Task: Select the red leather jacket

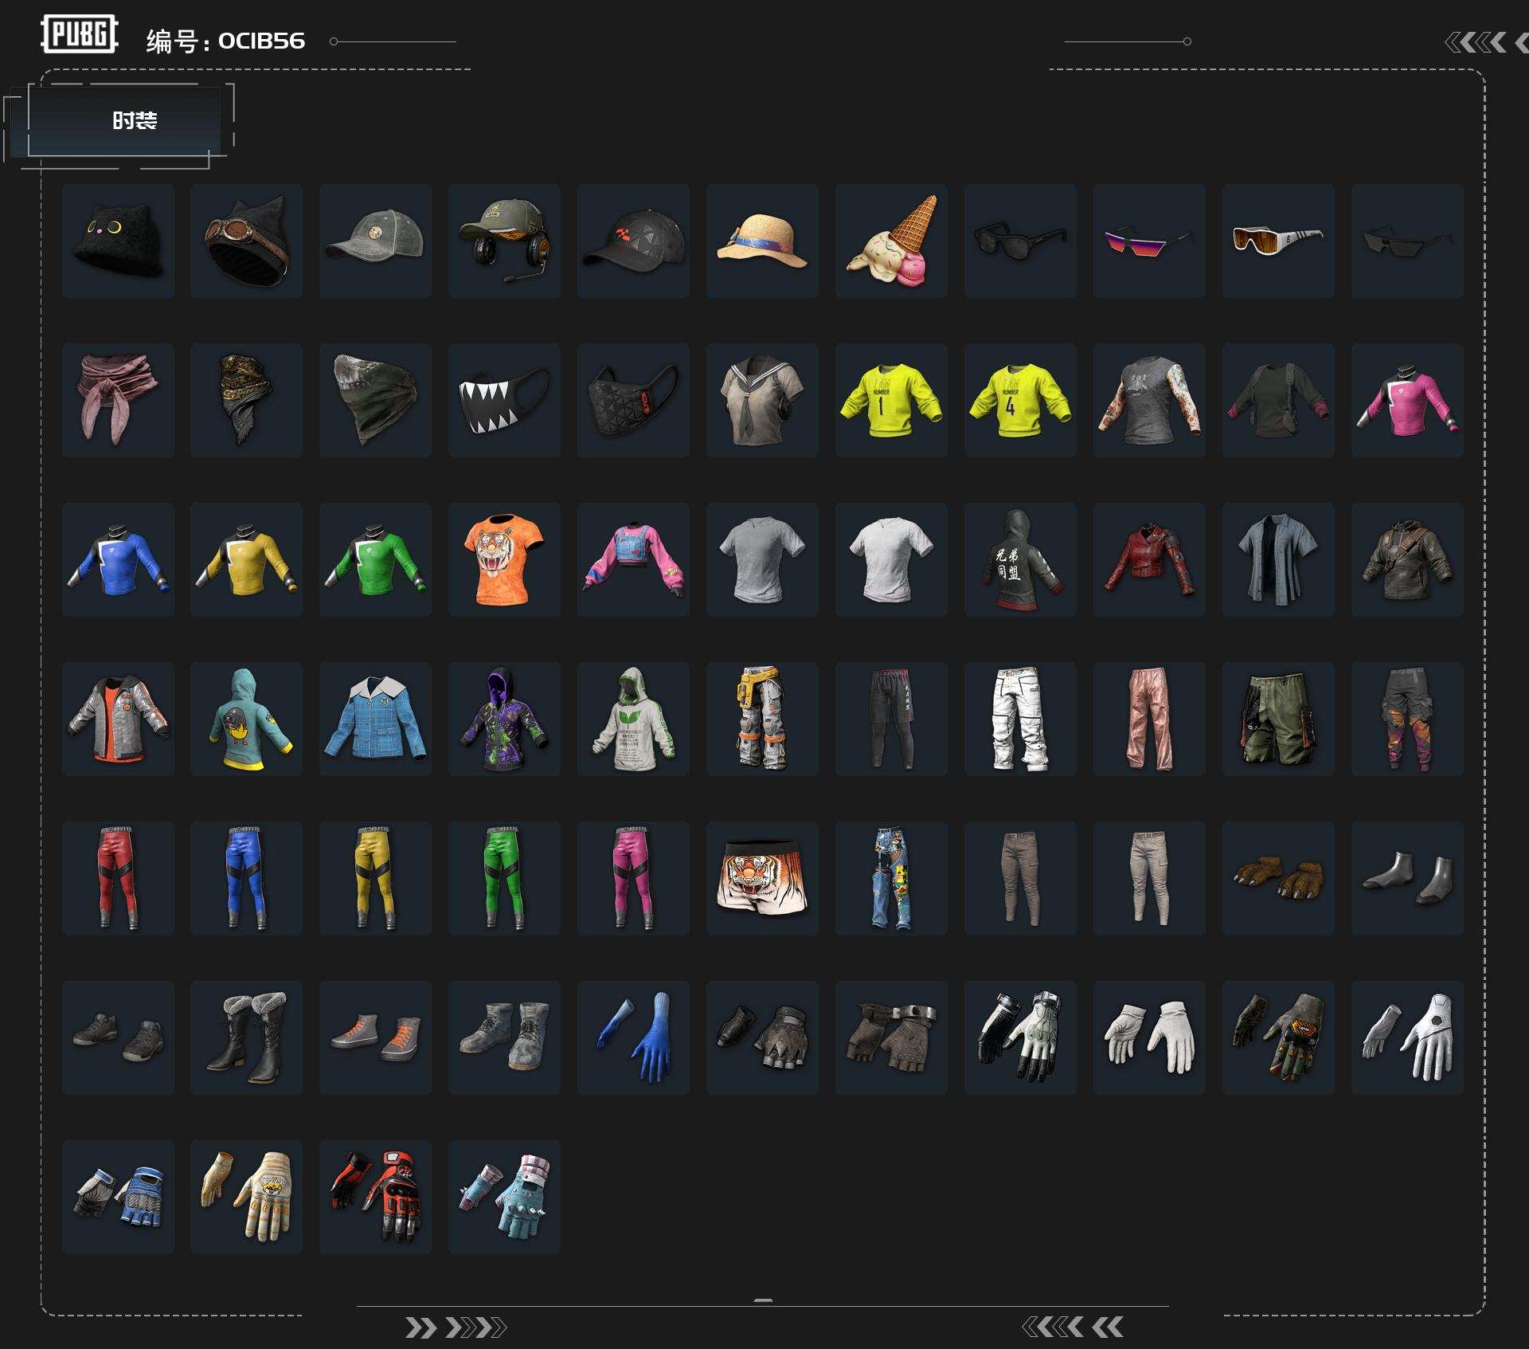Action: pos(1149,559)
